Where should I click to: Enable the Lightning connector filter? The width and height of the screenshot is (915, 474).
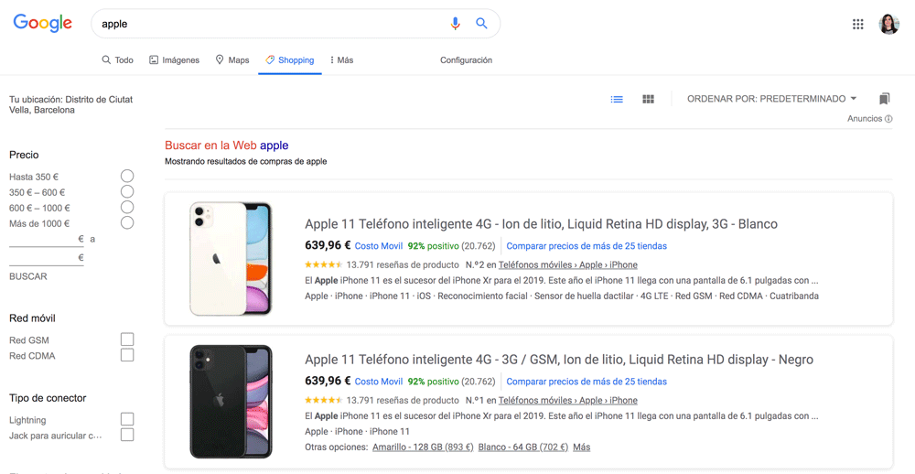point(127,419)
